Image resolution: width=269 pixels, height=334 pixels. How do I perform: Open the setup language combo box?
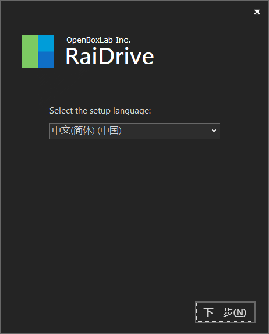click(x=134, y=131)
